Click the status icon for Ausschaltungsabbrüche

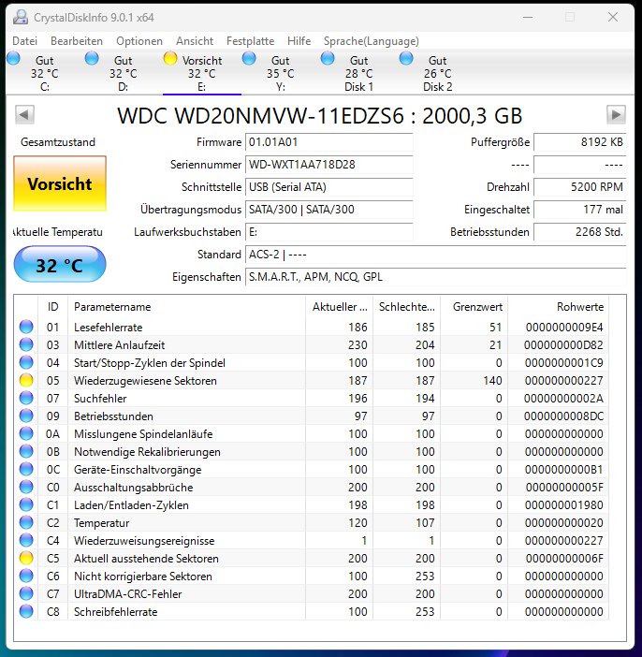pos(26,488)
